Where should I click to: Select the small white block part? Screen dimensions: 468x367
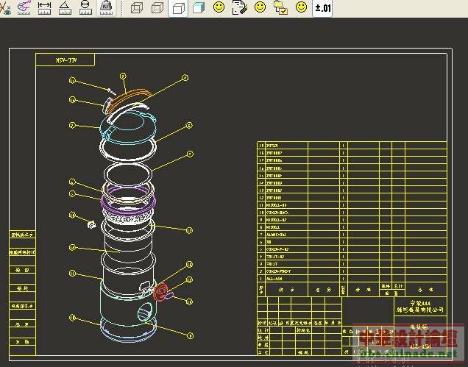92,224
